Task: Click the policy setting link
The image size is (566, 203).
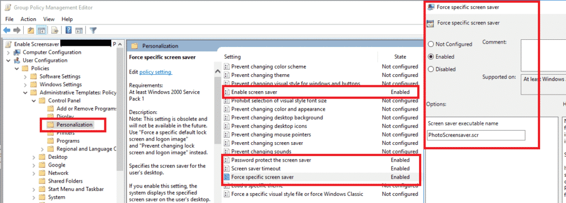Action: coord(155,72)
